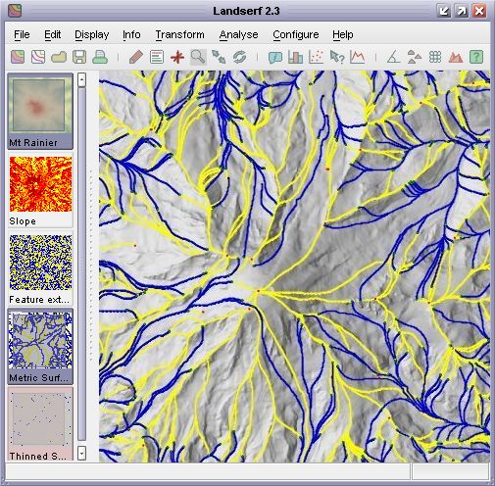
Task: Click the Landserf title bar application icon
Action: click(14, 11)
